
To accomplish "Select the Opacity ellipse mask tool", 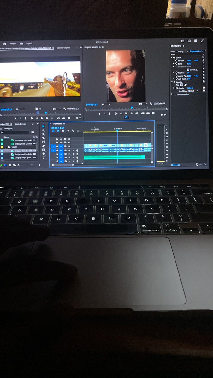I will pos(178,85).
